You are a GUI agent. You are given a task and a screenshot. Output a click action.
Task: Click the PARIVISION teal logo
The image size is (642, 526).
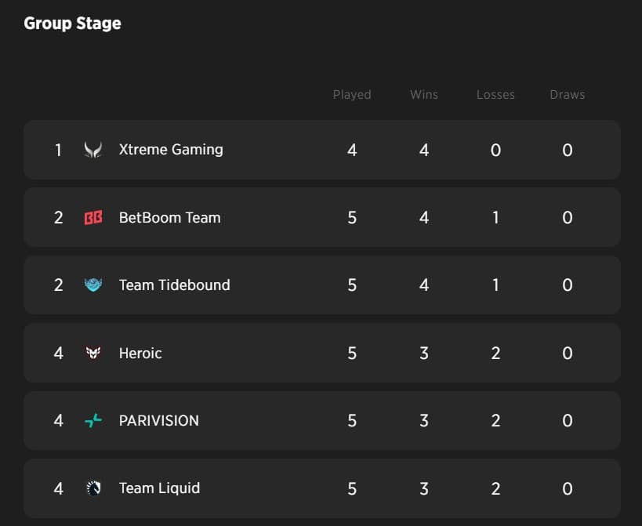click(x=93, y=421)
